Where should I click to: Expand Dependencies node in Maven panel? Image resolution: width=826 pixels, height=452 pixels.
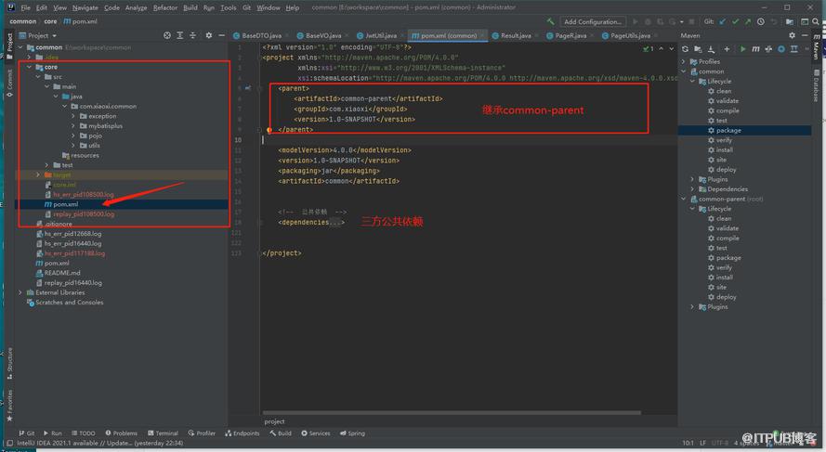pyautogui.click(x=692, y=189)
